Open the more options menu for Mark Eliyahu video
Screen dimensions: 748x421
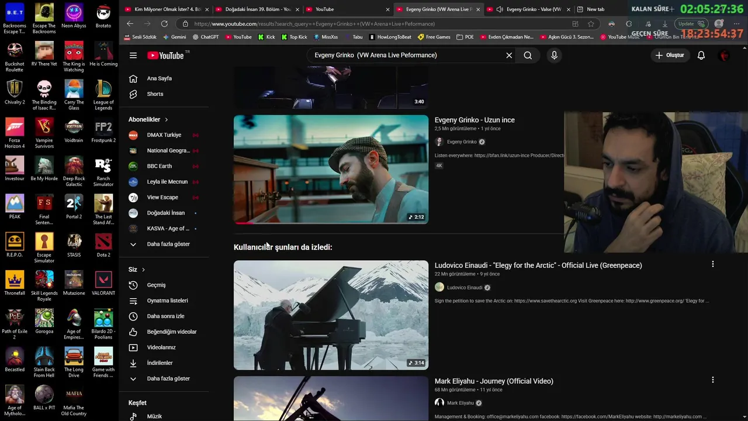coord(712,380)
